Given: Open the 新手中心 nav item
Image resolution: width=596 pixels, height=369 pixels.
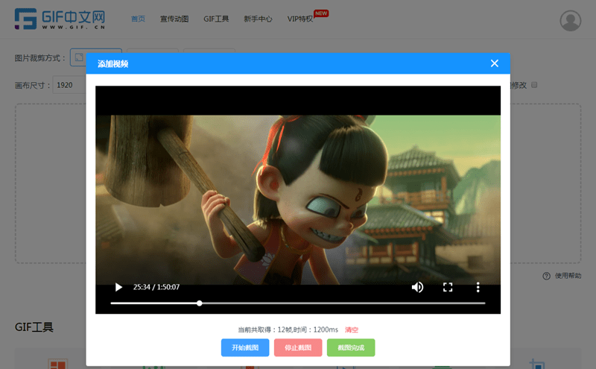Looking at the screenshot, I should pyautogui.click(x=258, y=19).
